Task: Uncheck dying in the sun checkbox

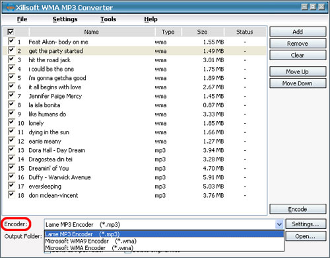Action: click(11, 132)
